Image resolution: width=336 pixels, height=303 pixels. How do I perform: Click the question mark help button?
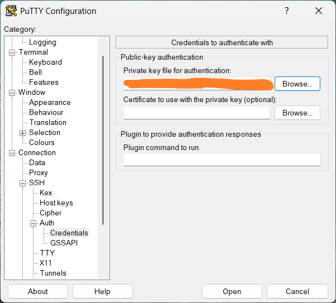point(287,11)
